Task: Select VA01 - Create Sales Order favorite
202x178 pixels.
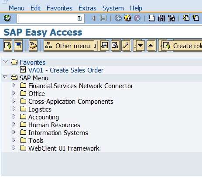Action: coord(66,70)
